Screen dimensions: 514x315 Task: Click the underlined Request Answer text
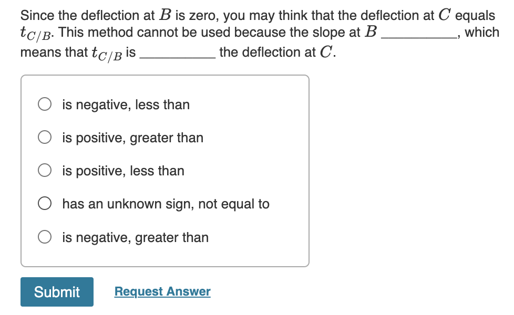(x=162, y=291)
